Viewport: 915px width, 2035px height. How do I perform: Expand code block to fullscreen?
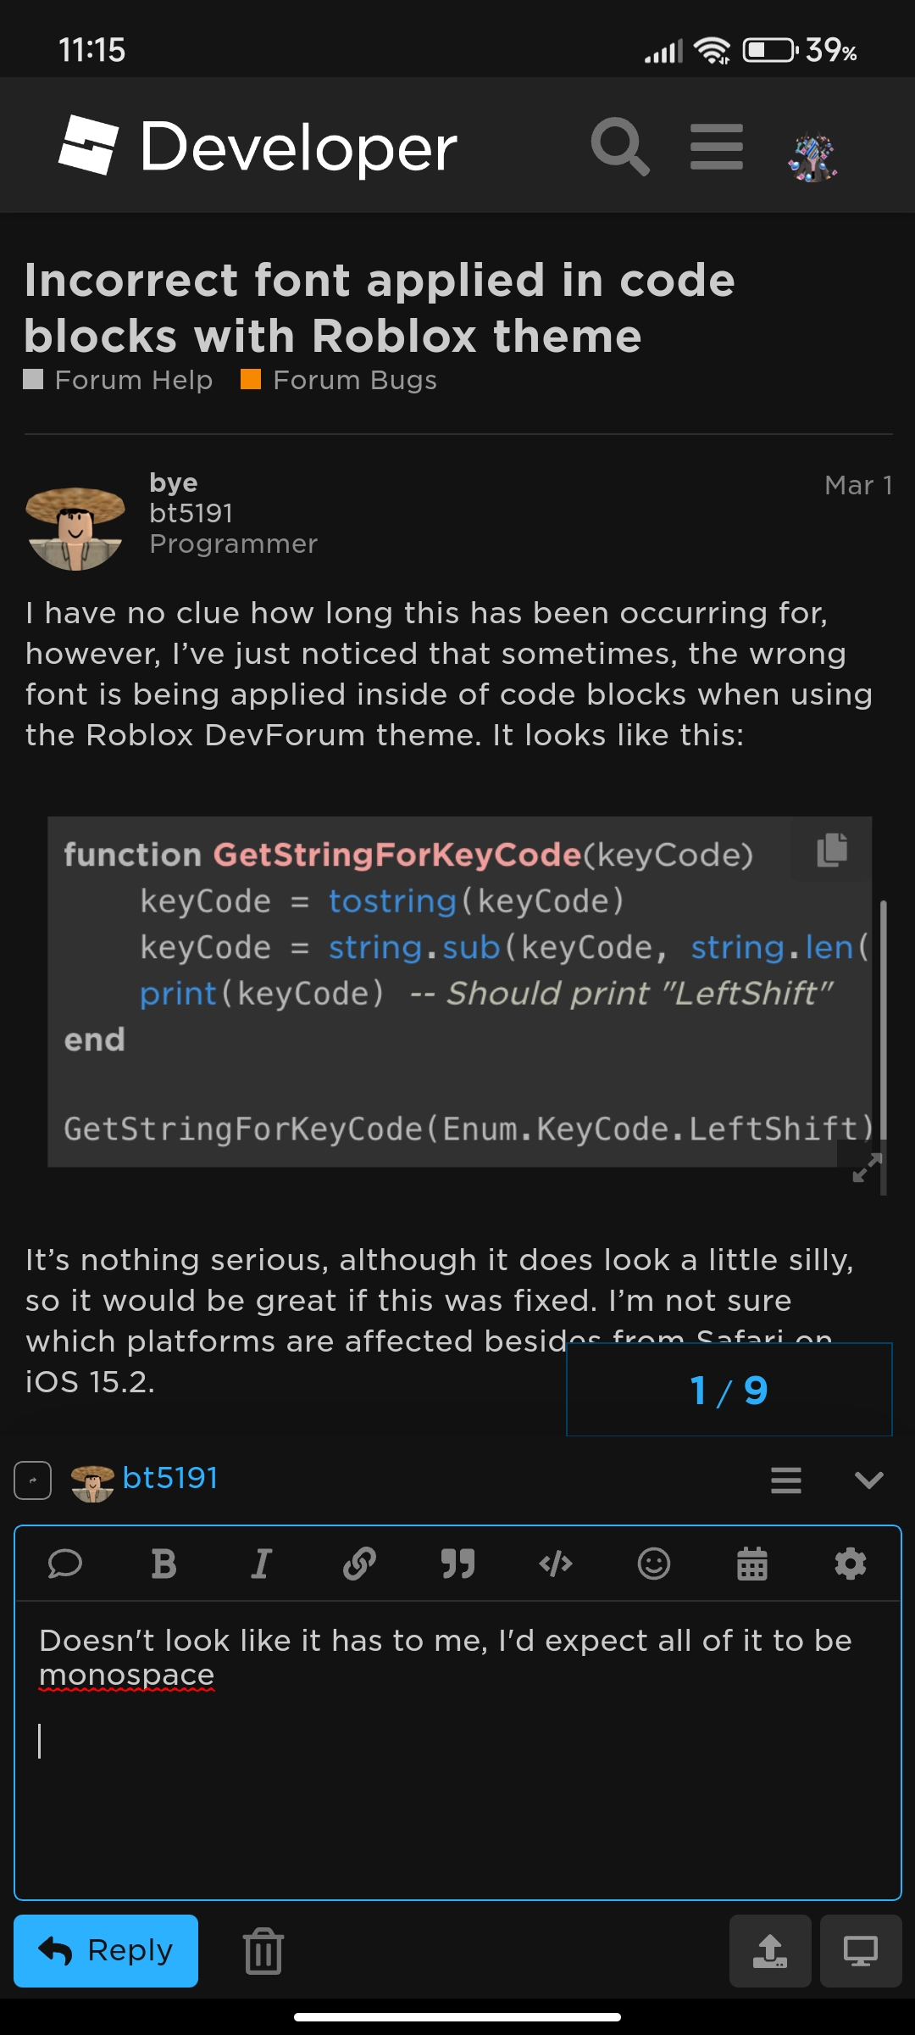(866, 1168)
